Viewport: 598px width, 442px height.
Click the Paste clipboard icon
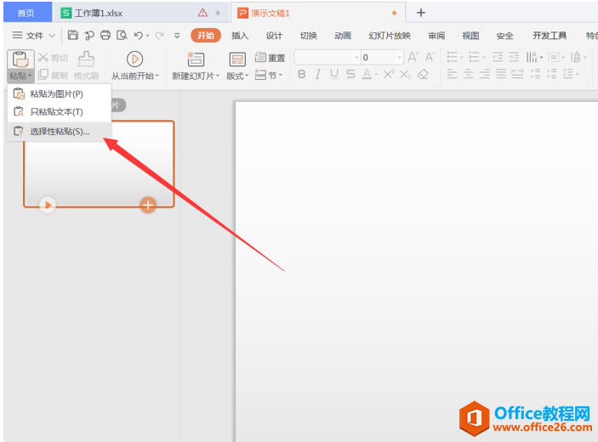click(20, 59)
